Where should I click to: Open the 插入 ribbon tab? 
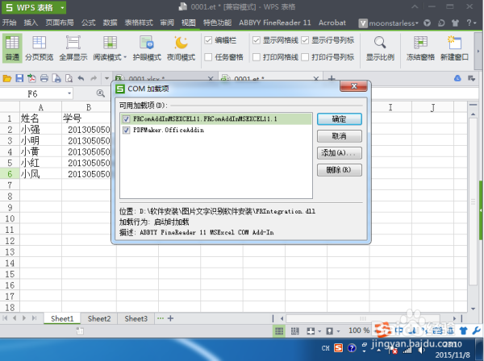(x=31, y=23)
